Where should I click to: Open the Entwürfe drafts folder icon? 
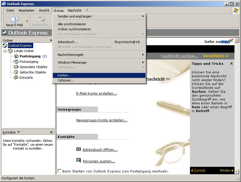click(x=16, y=78)
